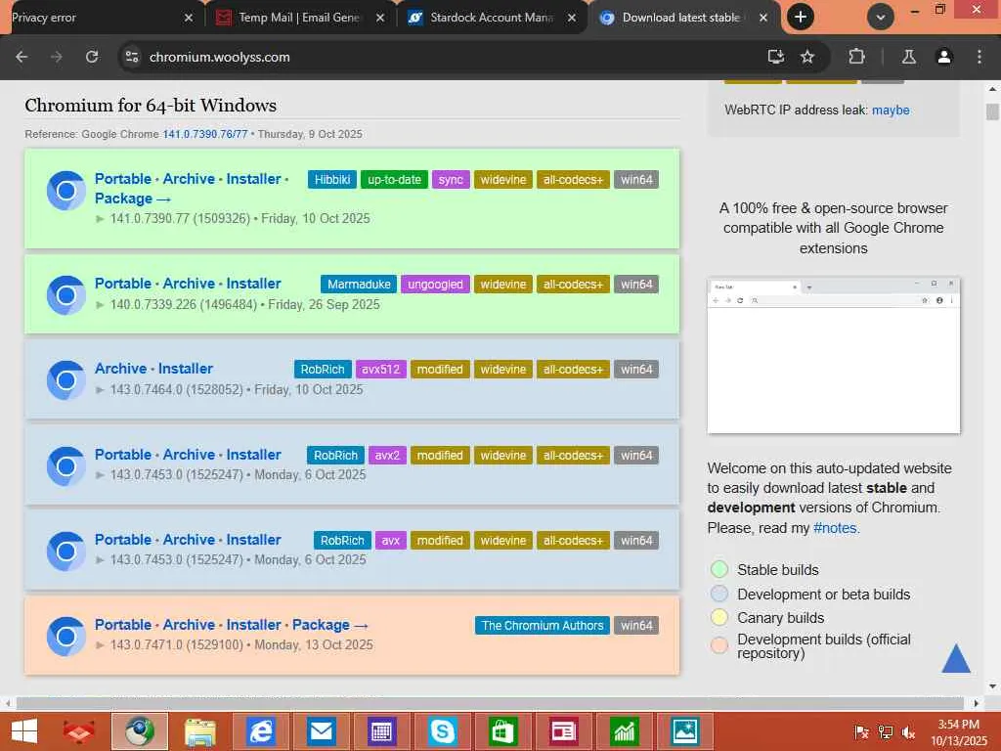Expand details of 141.0.7390.77 build
This screenshot has width=1001, height=751.
click(100, 218)
